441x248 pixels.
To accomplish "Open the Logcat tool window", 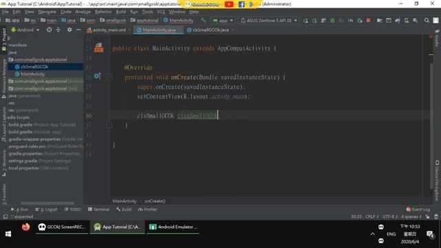I will pos(46,209).
